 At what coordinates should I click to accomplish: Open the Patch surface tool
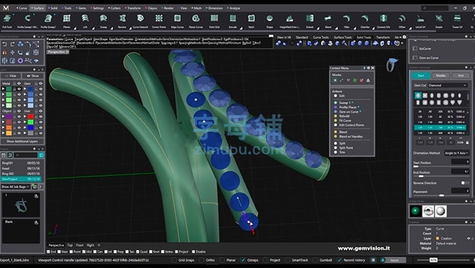[251, 21]
